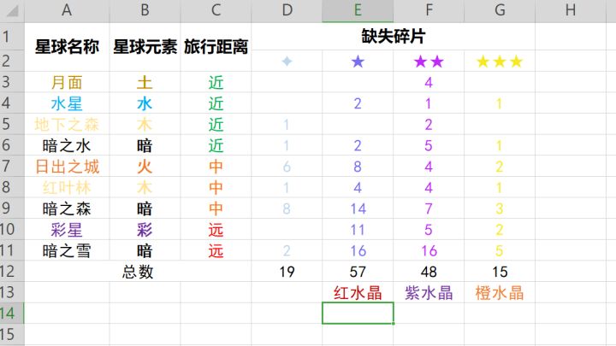Select the 暗之森 cell

[x=67, y=208]
